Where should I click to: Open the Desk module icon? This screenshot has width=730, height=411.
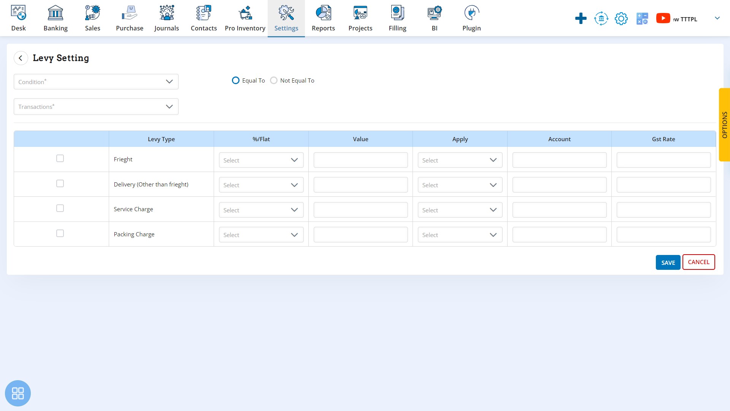tap(18, 13)
